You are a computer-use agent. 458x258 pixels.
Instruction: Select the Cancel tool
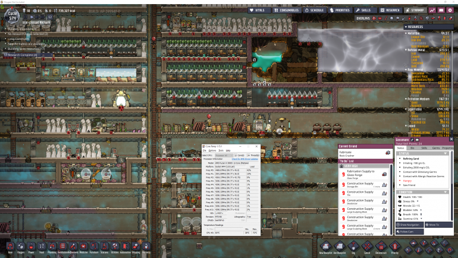coord(367,247)
